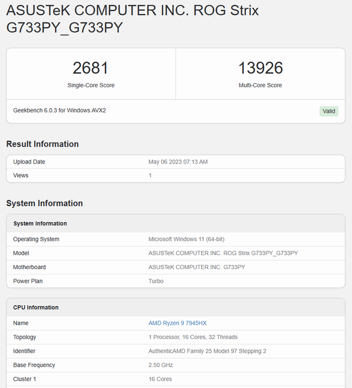Click the Base Frequency label
The width and height of the screenshot is (352, 388).
coord(34,365)
